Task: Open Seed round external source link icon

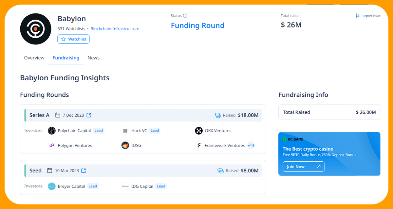Action: coord(84,170)
